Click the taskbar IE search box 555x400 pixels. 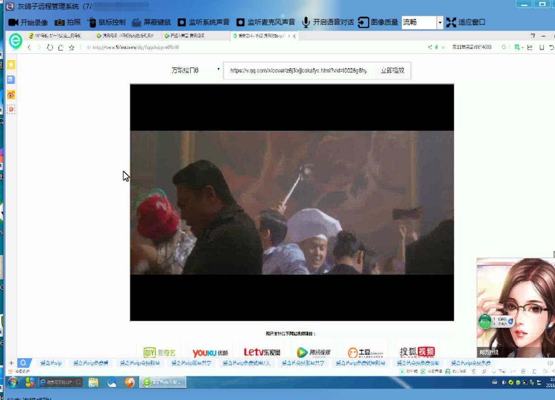[x=61, y=382]
